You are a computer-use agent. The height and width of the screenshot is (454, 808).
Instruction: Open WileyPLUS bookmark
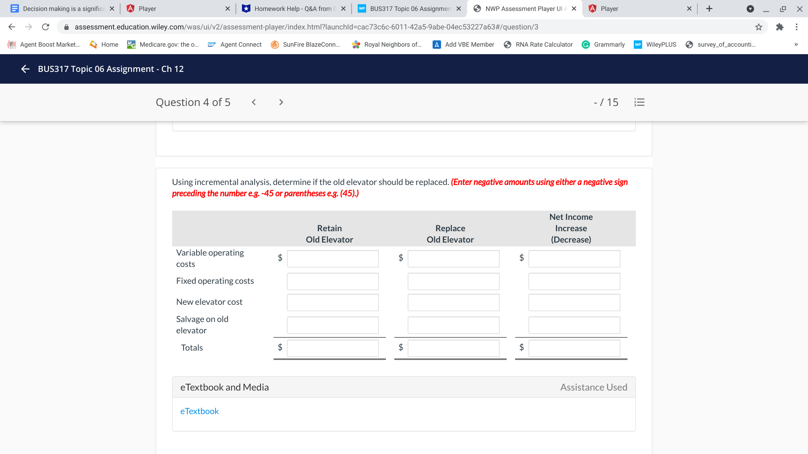click(655, 45)
